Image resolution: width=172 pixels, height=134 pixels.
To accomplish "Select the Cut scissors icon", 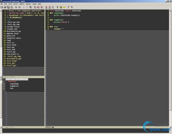I will pyautogui.click(x=23, y=7).
